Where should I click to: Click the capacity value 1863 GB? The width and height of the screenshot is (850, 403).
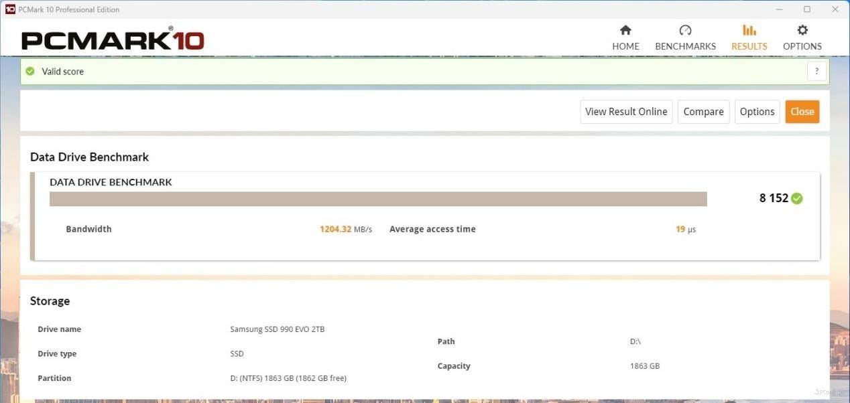[x=645, y=366]
